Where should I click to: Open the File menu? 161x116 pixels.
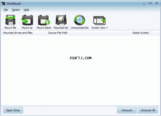click(6, 10)
